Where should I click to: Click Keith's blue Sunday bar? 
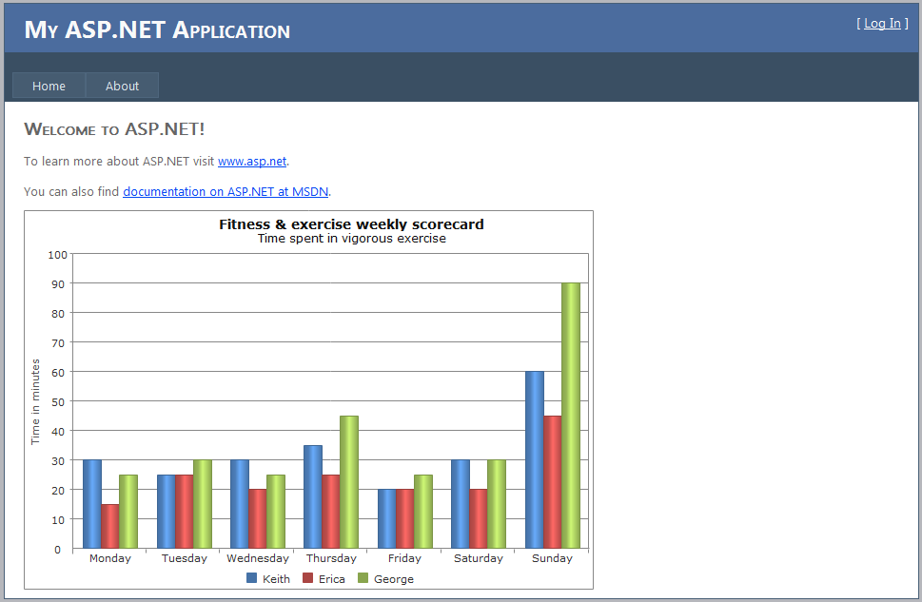tap(534, 460)
